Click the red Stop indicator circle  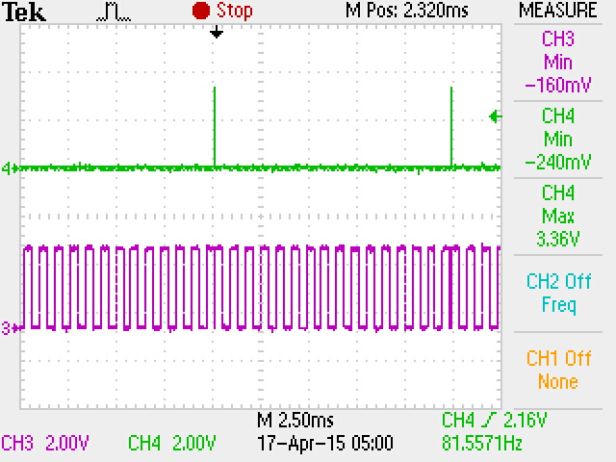[201, 11]
